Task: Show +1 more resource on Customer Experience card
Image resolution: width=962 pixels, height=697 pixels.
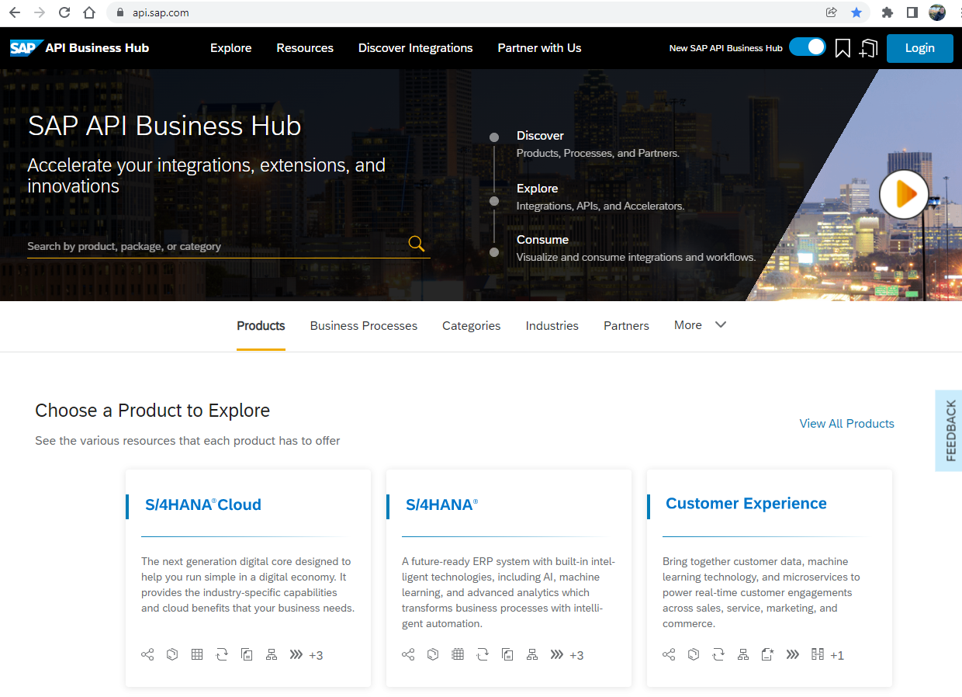Action: click(837, 655)
